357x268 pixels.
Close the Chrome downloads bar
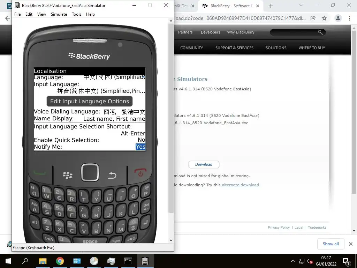(x=351, y=244)
